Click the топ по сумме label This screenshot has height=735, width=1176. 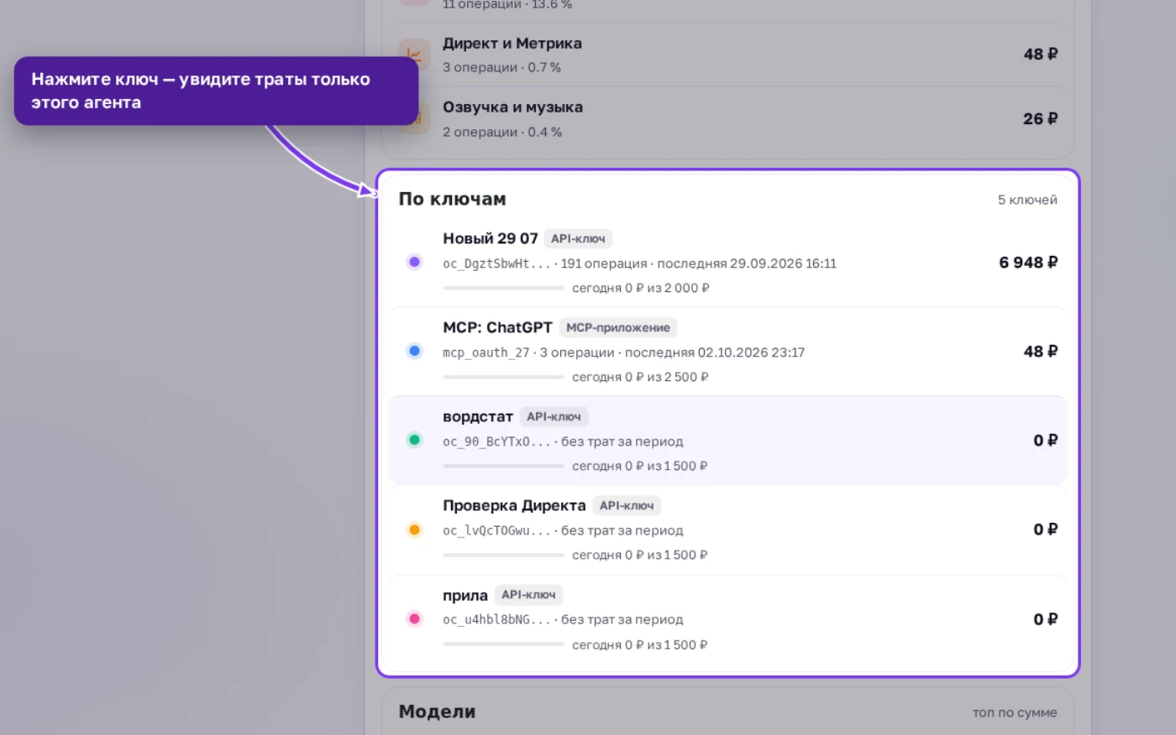[x=1015, y=712]
